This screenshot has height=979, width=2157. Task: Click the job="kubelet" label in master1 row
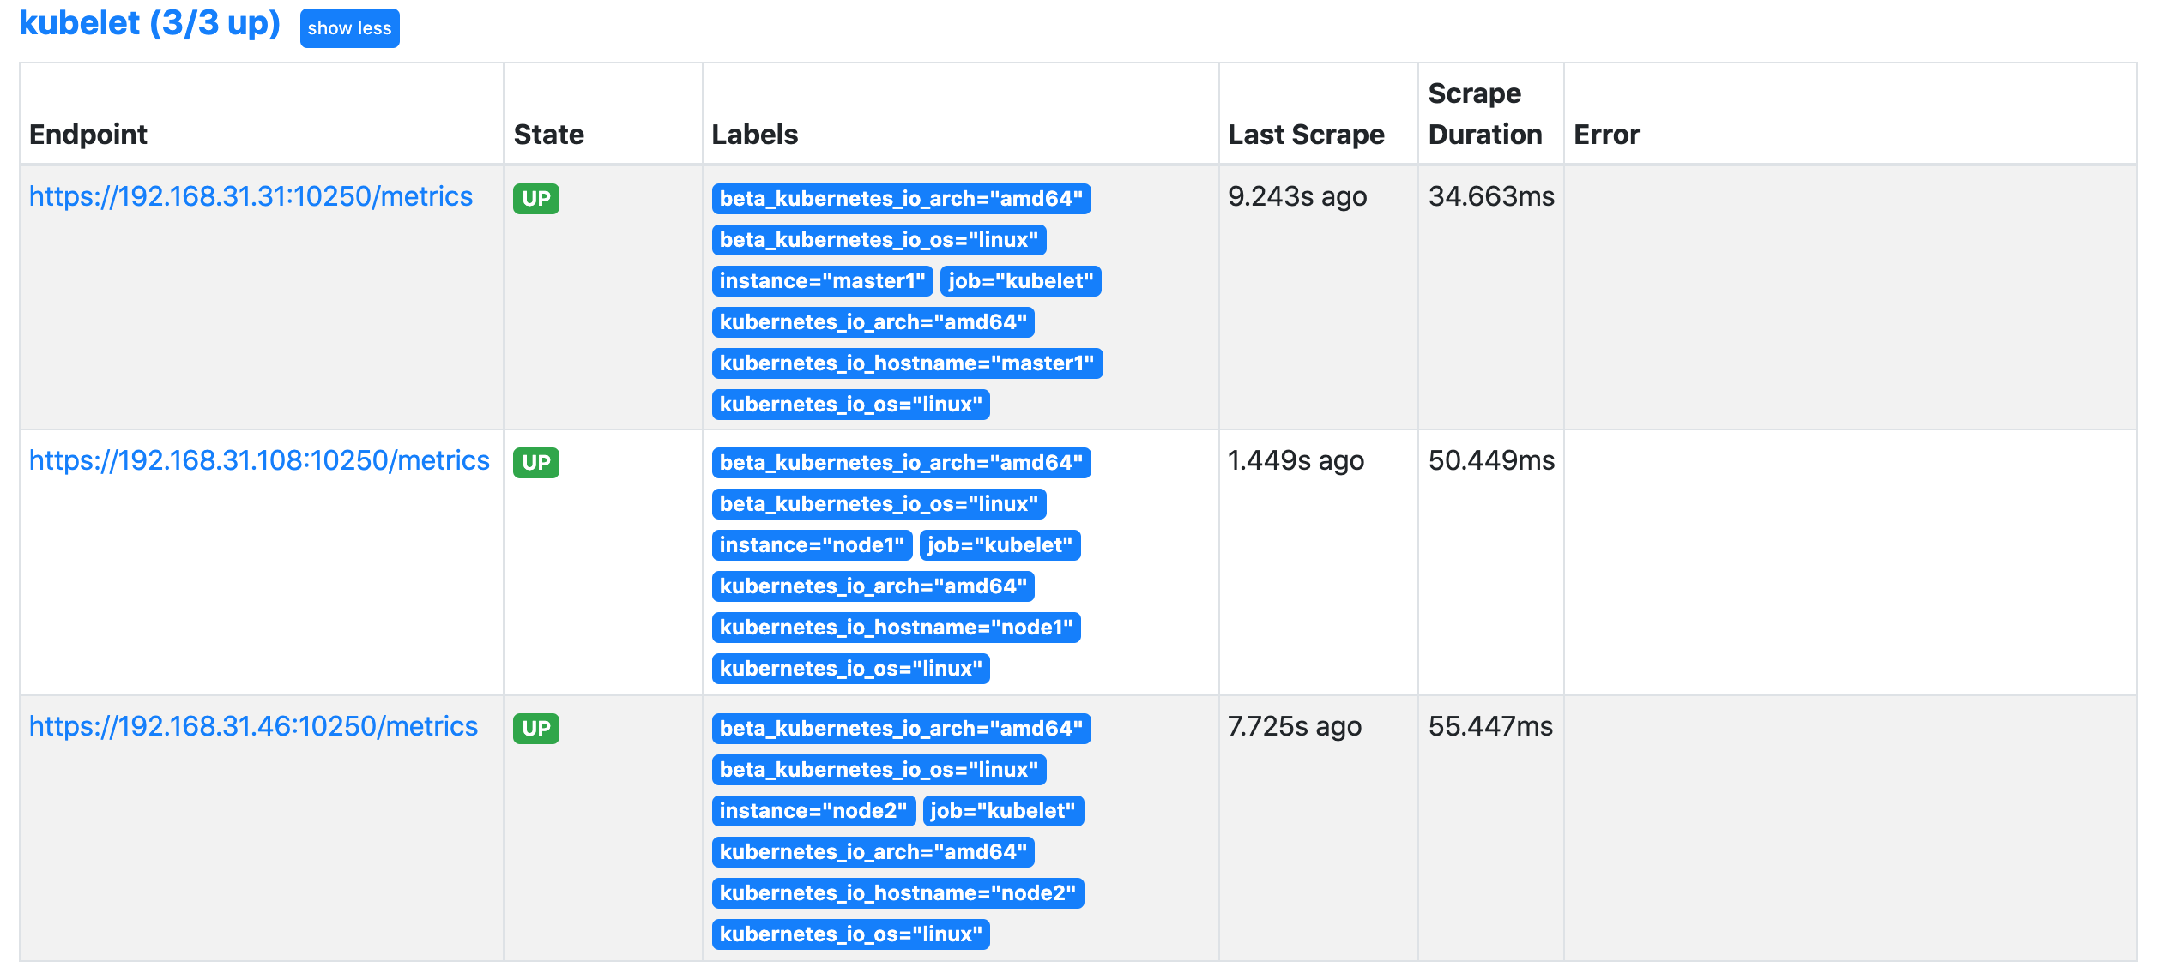tap(1019, 281)
